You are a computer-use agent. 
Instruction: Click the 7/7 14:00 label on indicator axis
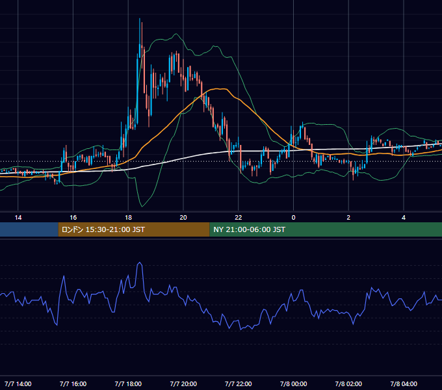(x=18, y=383)
